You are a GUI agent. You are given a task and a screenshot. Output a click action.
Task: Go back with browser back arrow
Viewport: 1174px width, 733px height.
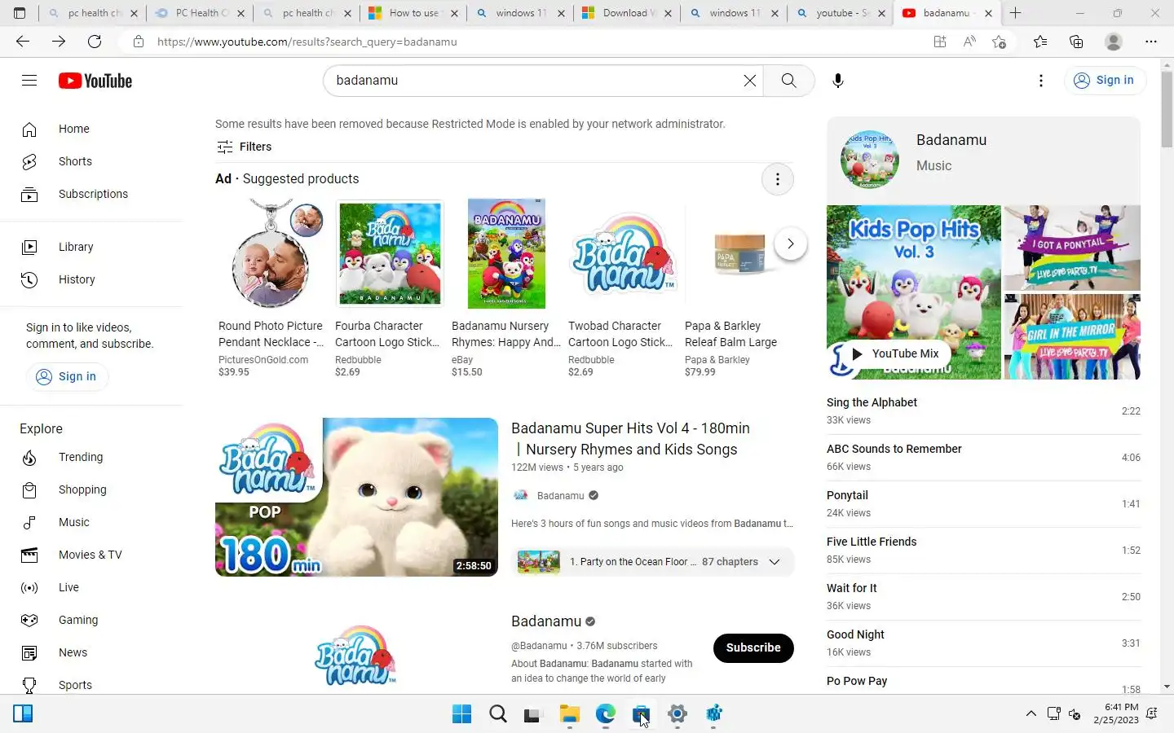[x=23, y=42]
